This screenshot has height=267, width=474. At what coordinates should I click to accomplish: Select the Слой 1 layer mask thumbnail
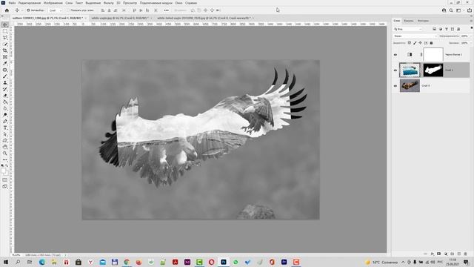coord(433,70)
